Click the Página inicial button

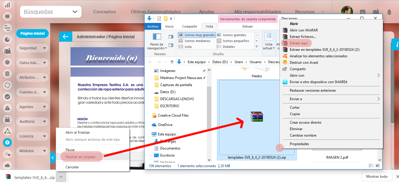tap(32, 33)
